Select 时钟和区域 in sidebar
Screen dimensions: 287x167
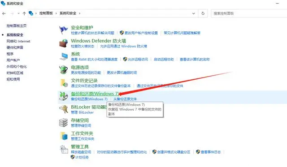[x=15, y=73]
